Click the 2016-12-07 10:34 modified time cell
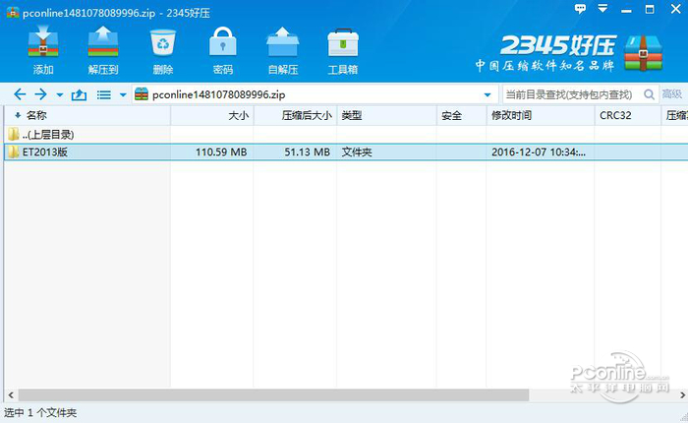 [x=539, y=151]
